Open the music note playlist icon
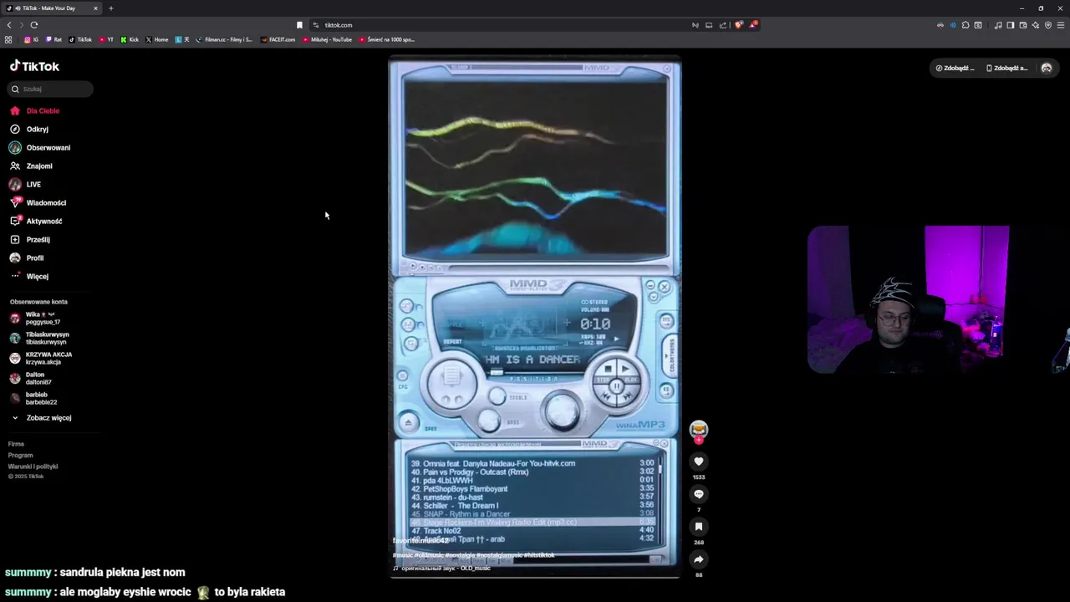Viewport: 1070px width, 602px height. click(x=998, y=25)
